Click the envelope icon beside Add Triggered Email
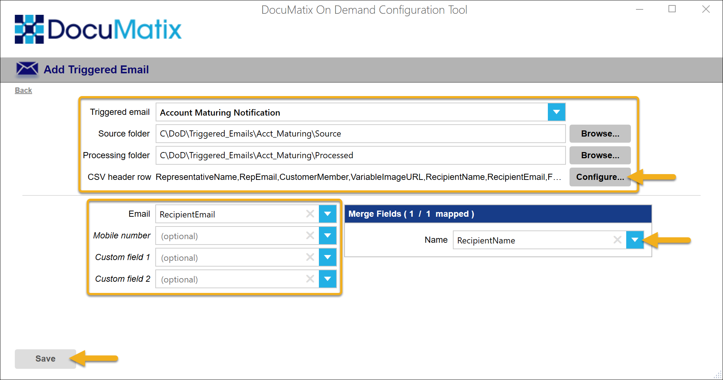The width and height of the screenshot is (723, 380). click(x=27, y=69)
